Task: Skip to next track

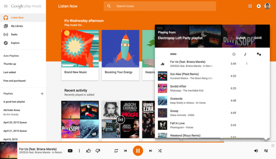Action: pyautogui.click(x=150, y=151)
